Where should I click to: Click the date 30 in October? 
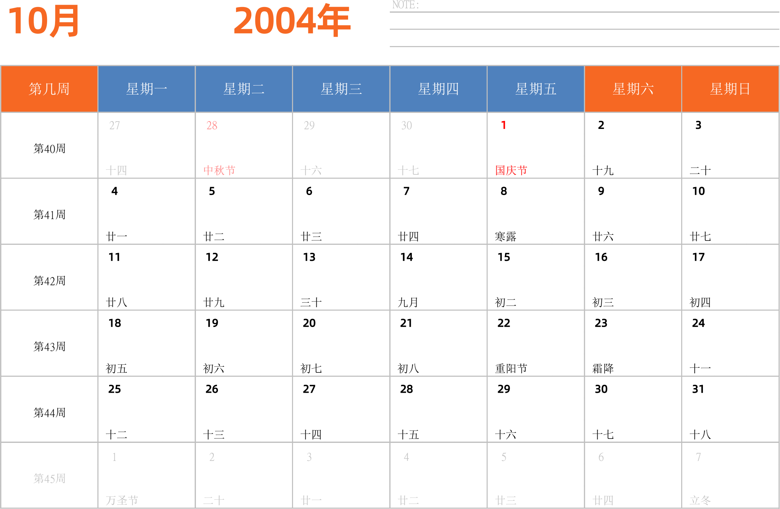[601, 389]
